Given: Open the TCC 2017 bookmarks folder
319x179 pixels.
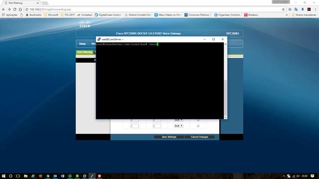Looking at the screenshot, I should [68, 15].
